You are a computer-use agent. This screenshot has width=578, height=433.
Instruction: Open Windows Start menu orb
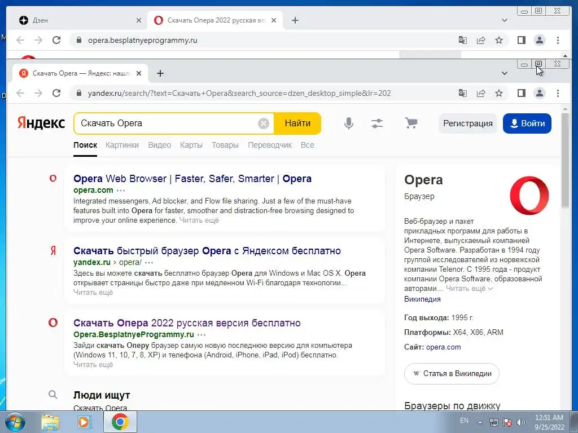click(15, 422)
